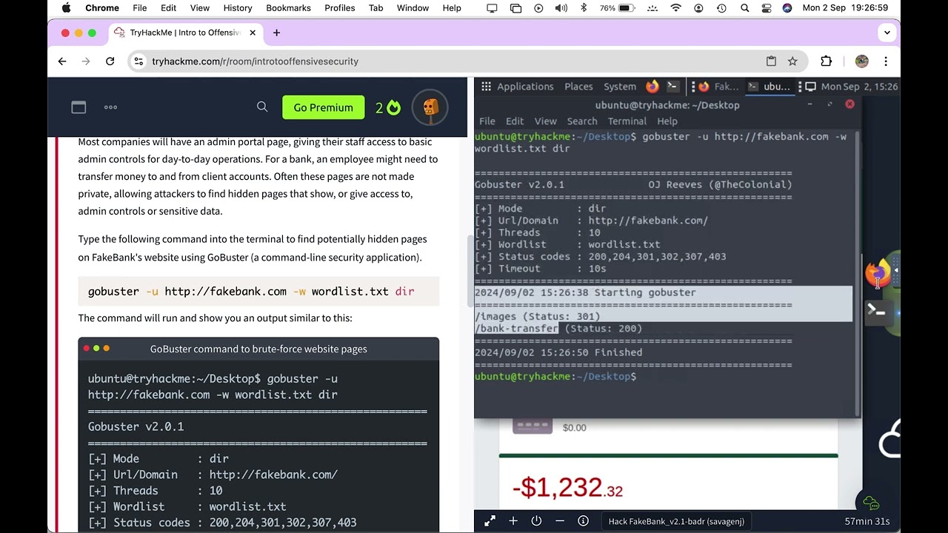Open the Apple menu

(x=67, y=8)
